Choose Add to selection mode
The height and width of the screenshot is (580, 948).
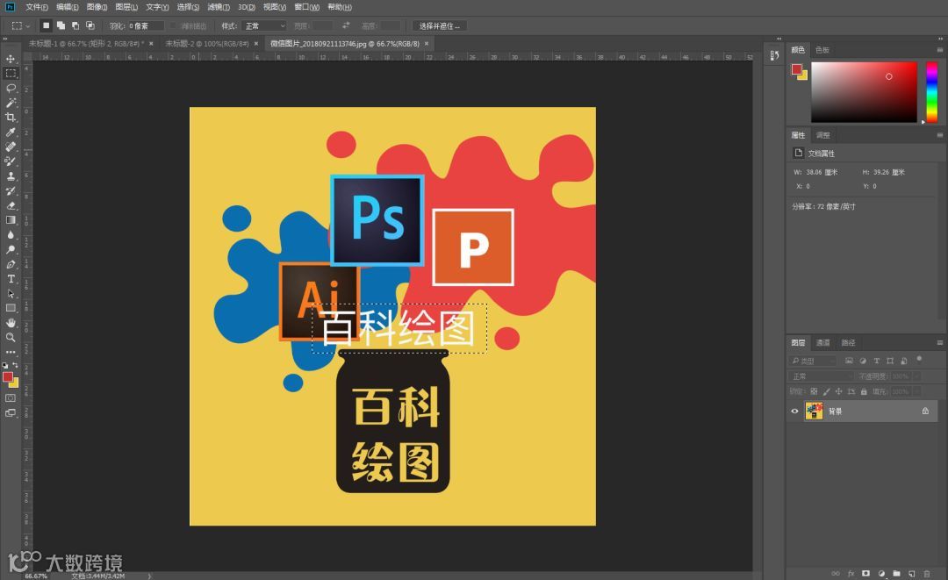61,25
